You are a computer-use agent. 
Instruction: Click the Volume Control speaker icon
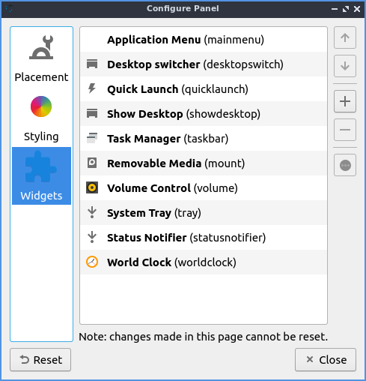point(92,187)
